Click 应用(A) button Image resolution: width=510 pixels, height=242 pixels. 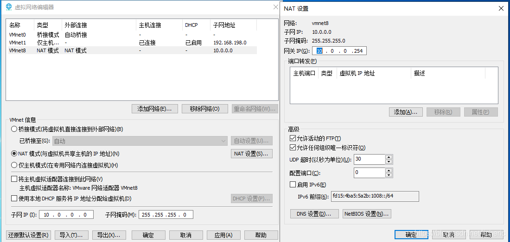[224, 235]
